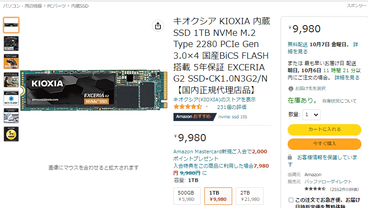Screen dimensions: 368x208
Task: Click the Amazon おすすめ badge
Action: (x=192, y=117)
